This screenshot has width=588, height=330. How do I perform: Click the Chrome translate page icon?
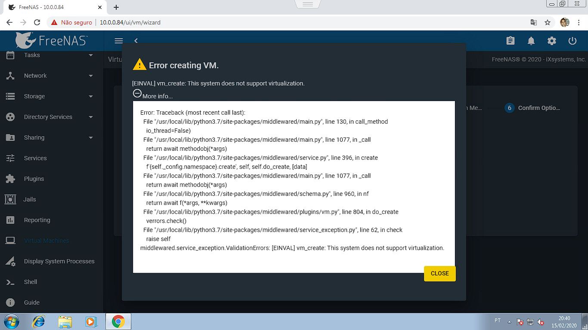coord(533,22)
